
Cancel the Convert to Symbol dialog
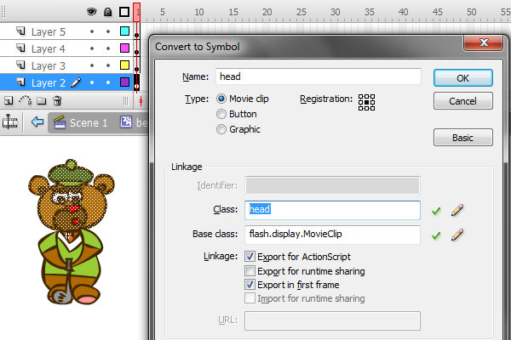pos(462,101)
